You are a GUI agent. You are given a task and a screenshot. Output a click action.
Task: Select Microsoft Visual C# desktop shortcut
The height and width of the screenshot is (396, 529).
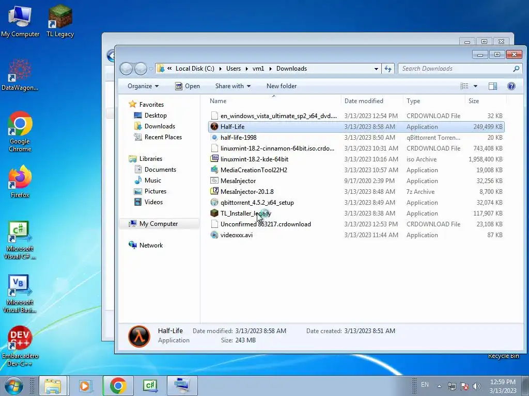[x=20, y=240]
